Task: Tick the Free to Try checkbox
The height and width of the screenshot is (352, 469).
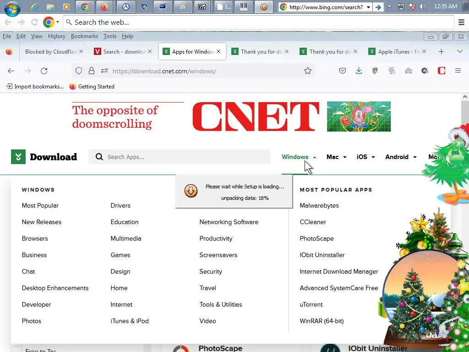Action: point(16,349)
